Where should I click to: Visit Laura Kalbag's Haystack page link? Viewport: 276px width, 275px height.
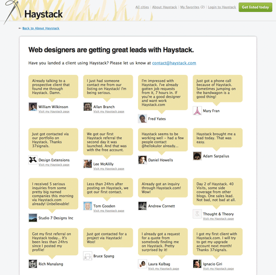click(164, 269)
